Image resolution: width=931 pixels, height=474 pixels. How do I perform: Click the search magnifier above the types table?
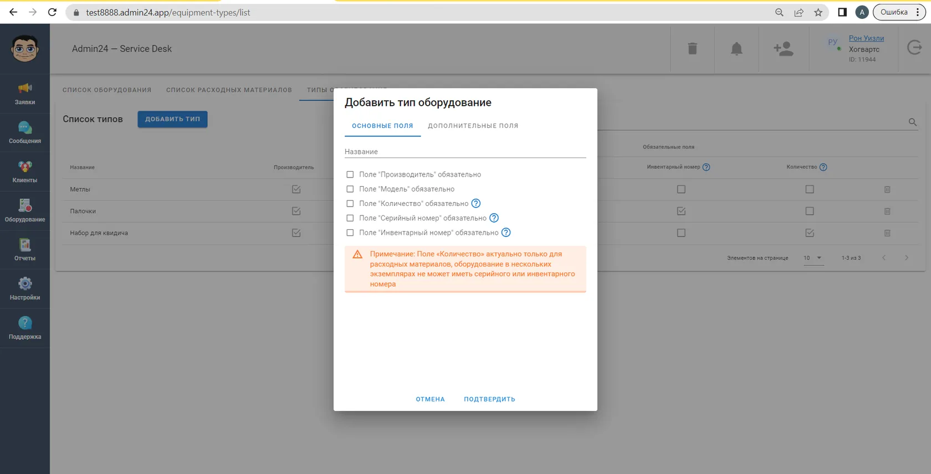pos(913,122)
